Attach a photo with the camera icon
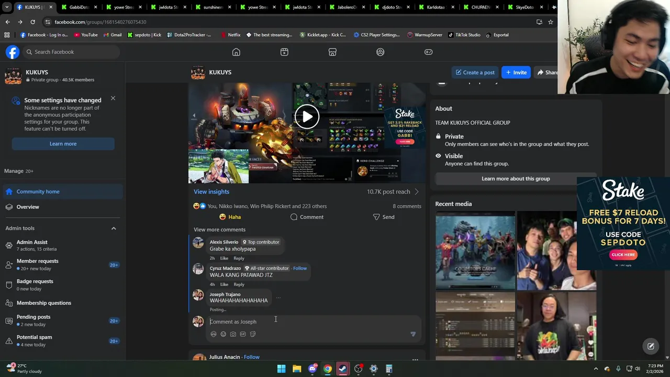The width and height of the screenshot is (670, 377). click(x=233, y=334)
